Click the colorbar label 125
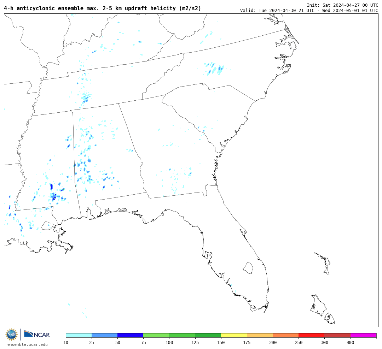The height and width of the screenshot is (349, 382). 195,343
